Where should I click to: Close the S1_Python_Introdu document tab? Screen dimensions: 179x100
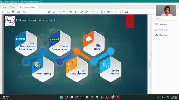point(37,7)
